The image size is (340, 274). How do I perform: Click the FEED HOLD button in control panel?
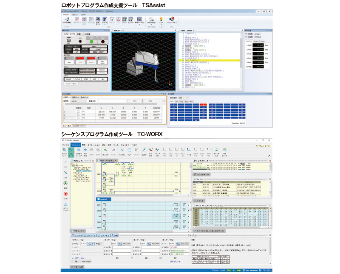pos(102,61)
